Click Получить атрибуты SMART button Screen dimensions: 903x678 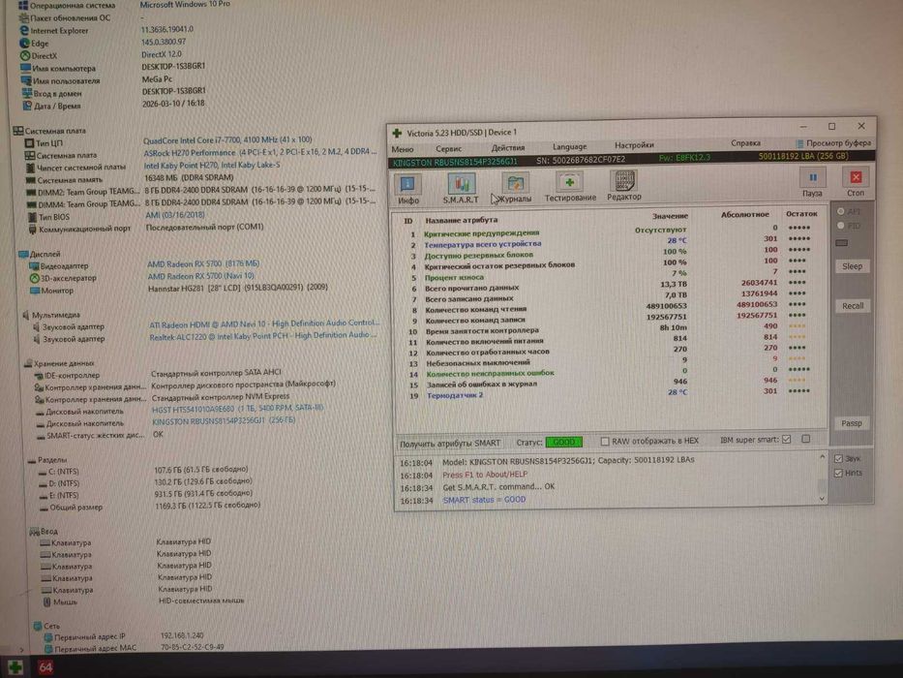(x=450, y=444)
